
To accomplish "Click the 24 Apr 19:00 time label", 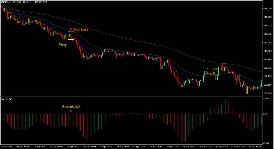I will (222, 146).
